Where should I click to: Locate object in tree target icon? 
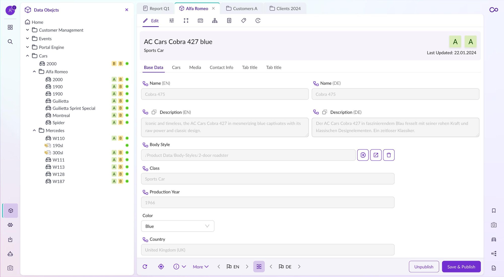click(x=161, y=267)
